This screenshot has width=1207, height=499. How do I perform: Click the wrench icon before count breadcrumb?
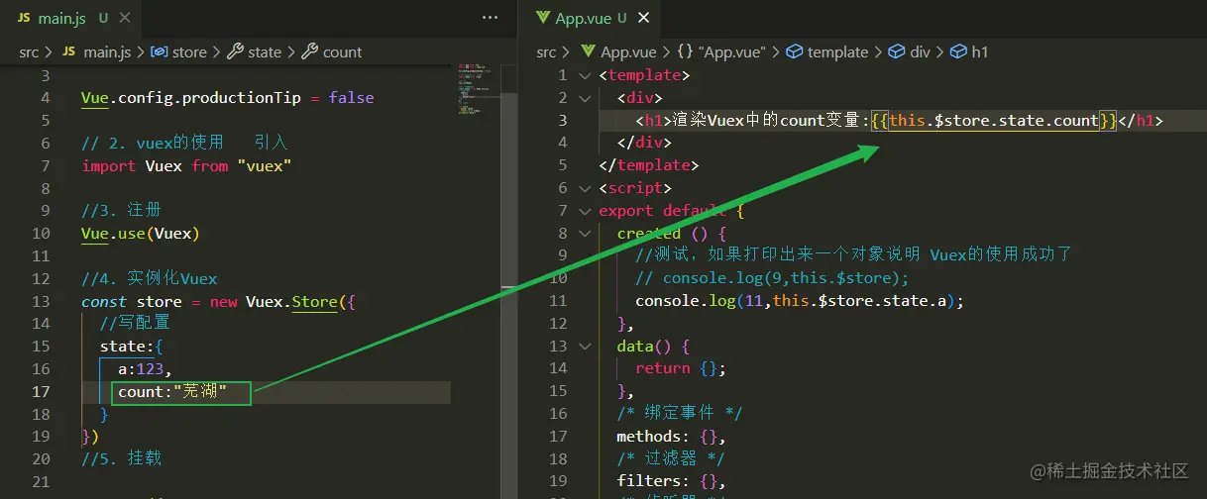pyautogui.click(x=309, y=51)
